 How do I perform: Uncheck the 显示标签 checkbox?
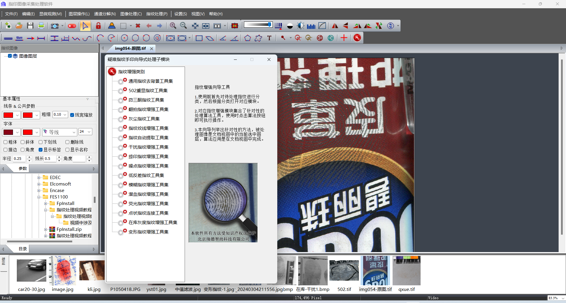click(41, 150)
